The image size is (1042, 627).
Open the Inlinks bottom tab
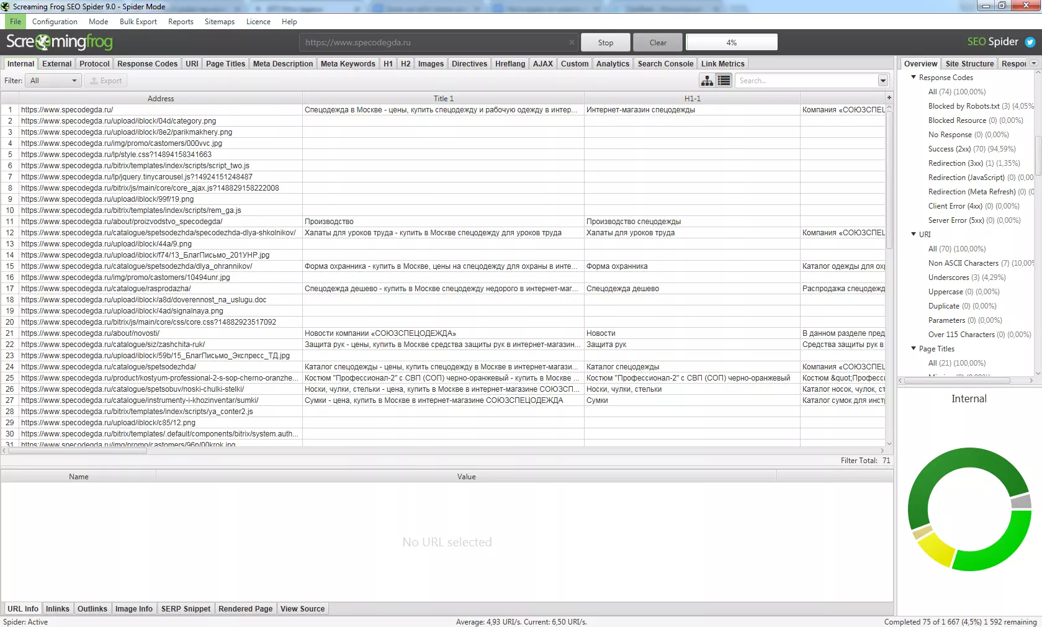57,609
